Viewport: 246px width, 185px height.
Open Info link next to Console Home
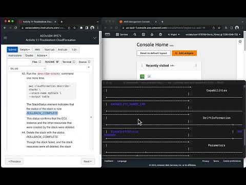click(x=172, y=45)
